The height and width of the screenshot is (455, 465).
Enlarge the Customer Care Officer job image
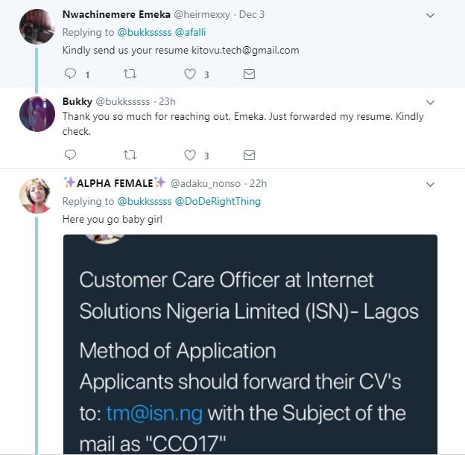tap(250, 343)
